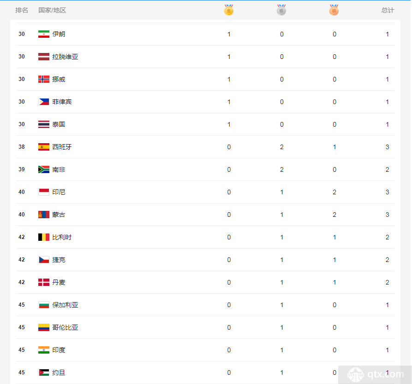Click the Philippines flag icon
412x384 pixels.
coord(44,102)
